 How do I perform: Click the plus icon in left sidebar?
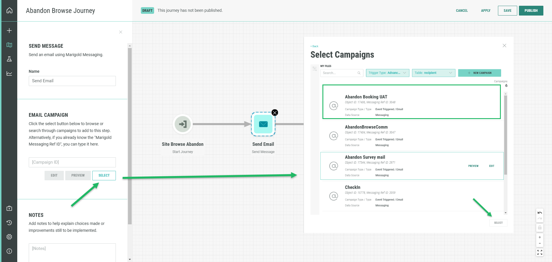[x=9, y=30]
